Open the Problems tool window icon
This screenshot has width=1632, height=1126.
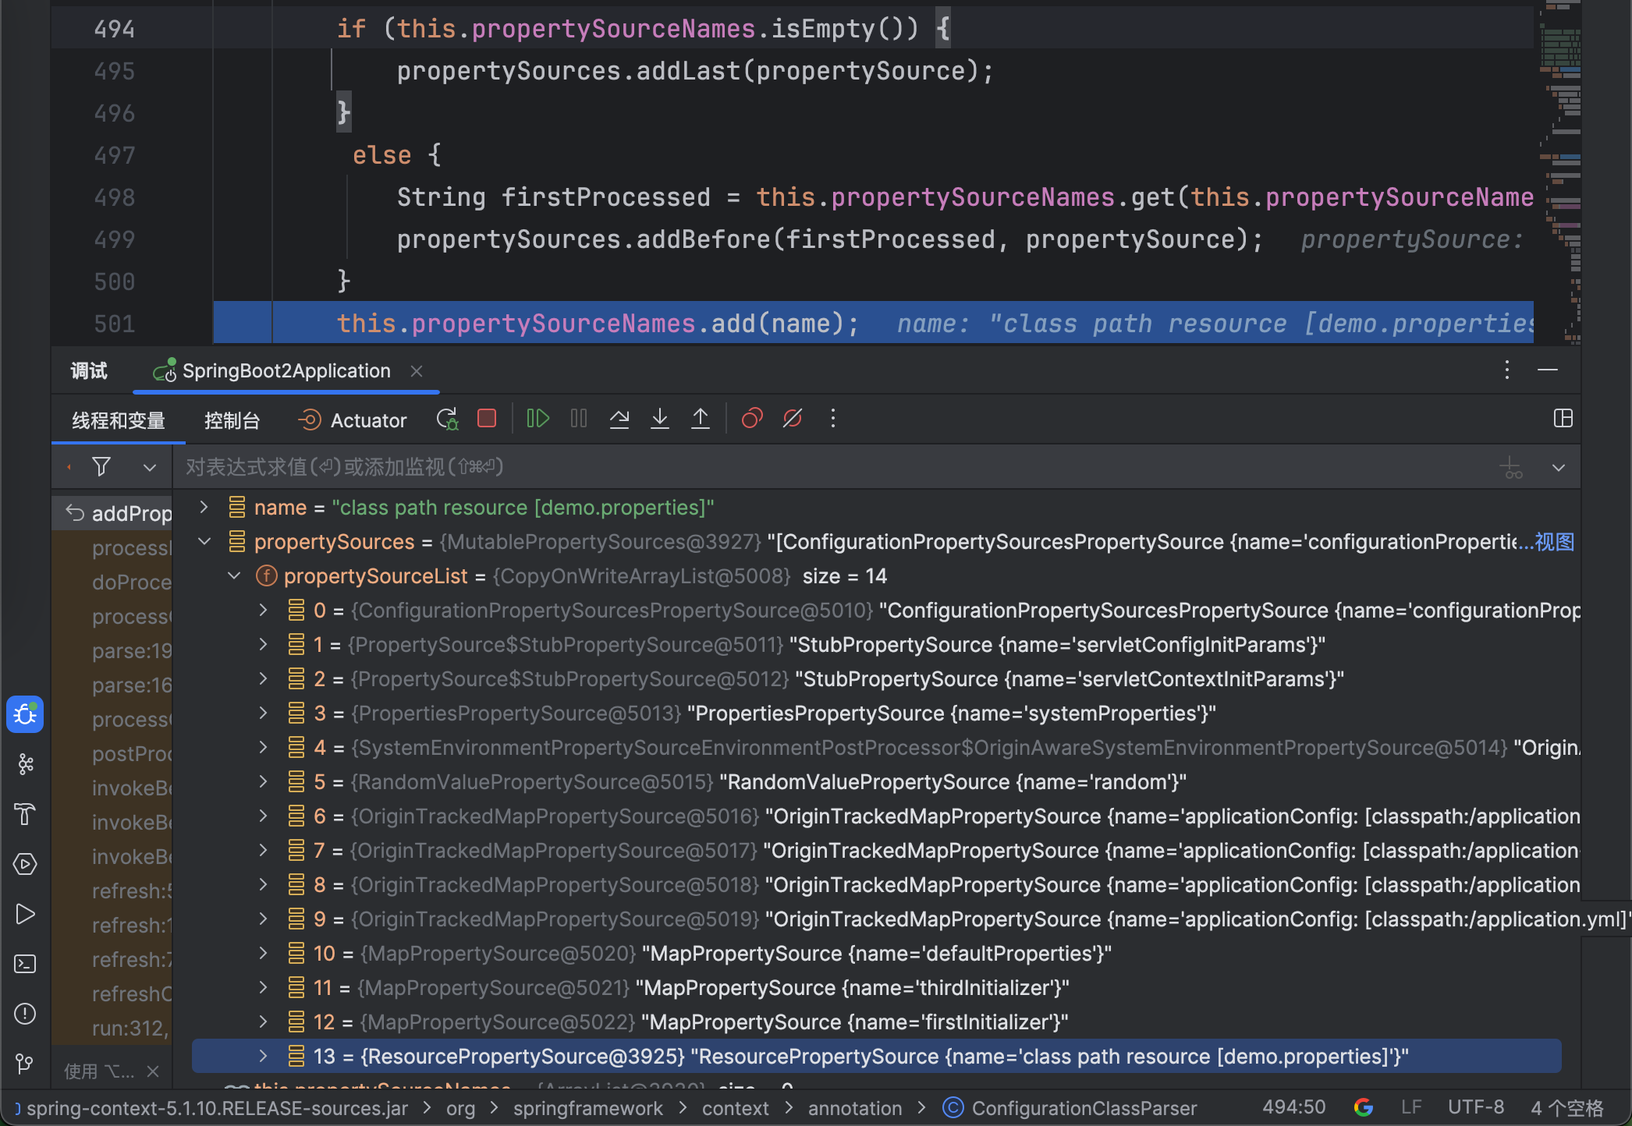coord(25,1014)
